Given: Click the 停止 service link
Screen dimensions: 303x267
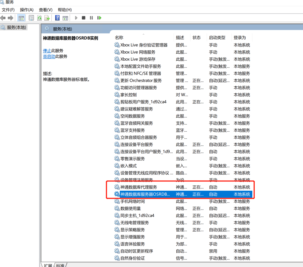Looking at the screenshot, I should 47,51.
